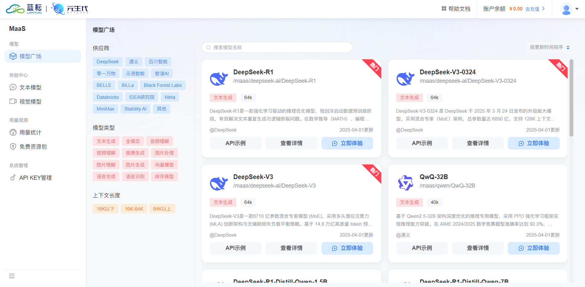This screenshot has width=585, height=287.
Task: Select context length 16K-64K
Action: coord(134,209)
